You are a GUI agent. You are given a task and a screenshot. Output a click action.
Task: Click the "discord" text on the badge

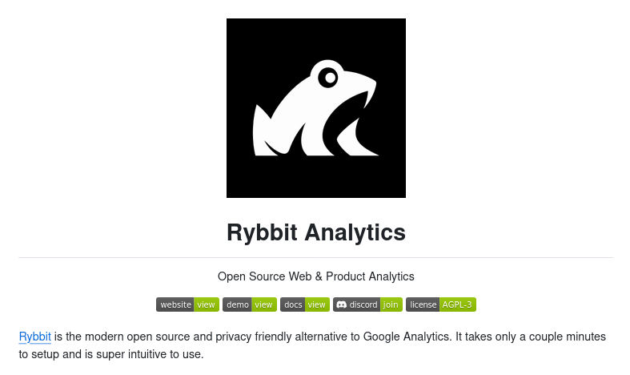pyautogui.click(x=363, y=304)
